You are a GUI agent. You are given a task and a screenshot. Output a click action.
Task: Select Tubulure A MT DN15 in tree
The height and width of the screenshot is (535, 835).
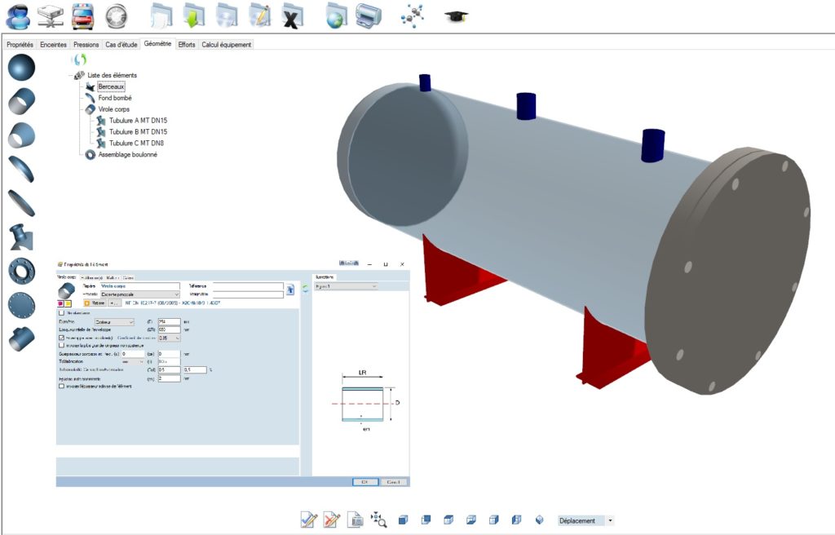[x=138, y=121]
